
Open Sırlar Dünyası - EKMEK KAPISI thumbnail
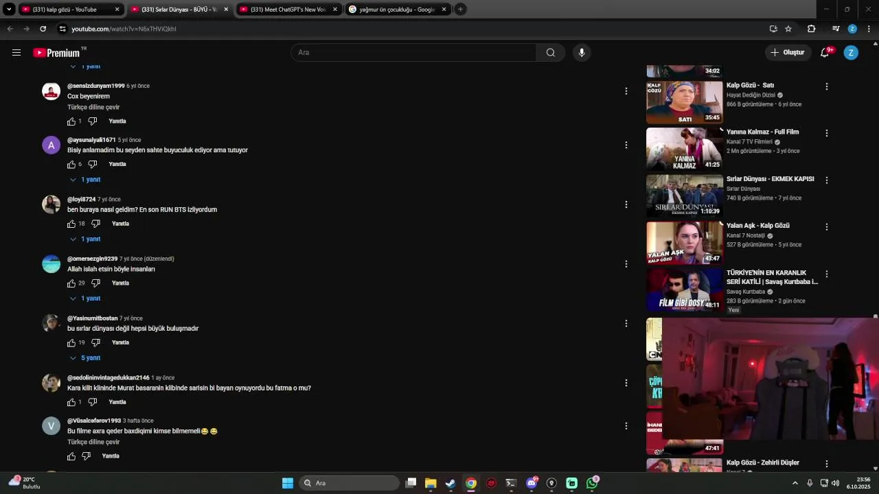[684, 196]
